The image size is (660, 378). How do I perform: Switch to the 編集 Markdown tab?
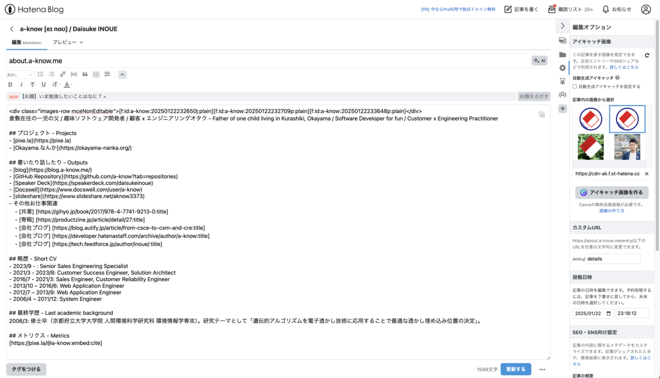(26, 42)
